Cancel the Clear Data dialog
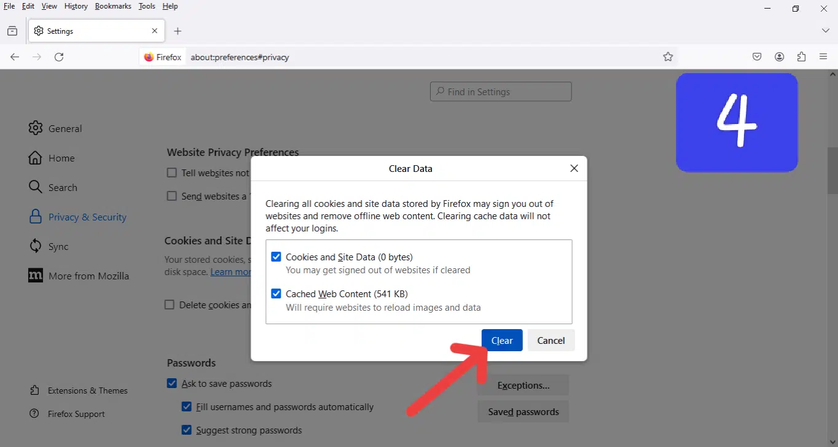838x447 pixels. (550, 341)
